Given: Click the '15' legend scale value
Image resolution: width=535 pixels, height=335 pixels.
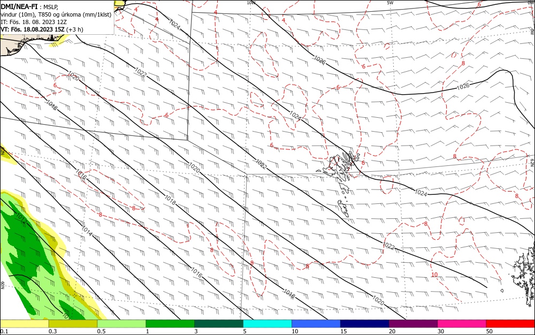Looking at the screenshot, I should tap(343, 331).
